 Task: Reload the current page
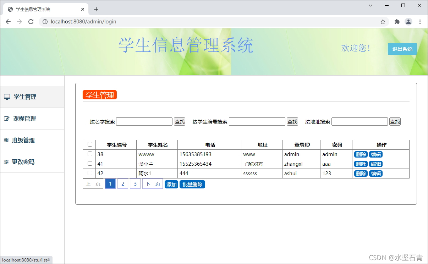tap(31, 22)
